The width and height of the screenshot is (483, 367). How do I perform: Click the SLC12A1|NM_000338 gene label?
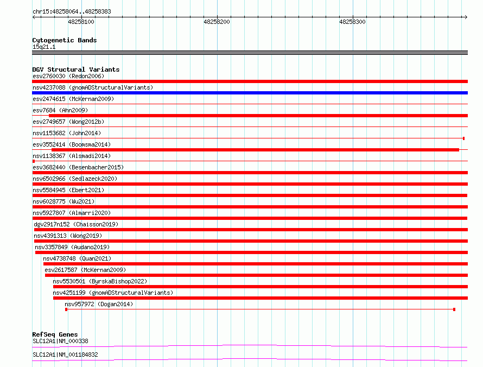click(60, 341)
